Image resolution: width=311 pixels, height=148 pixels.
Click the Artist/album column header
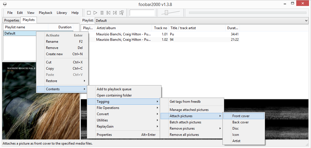123,28
